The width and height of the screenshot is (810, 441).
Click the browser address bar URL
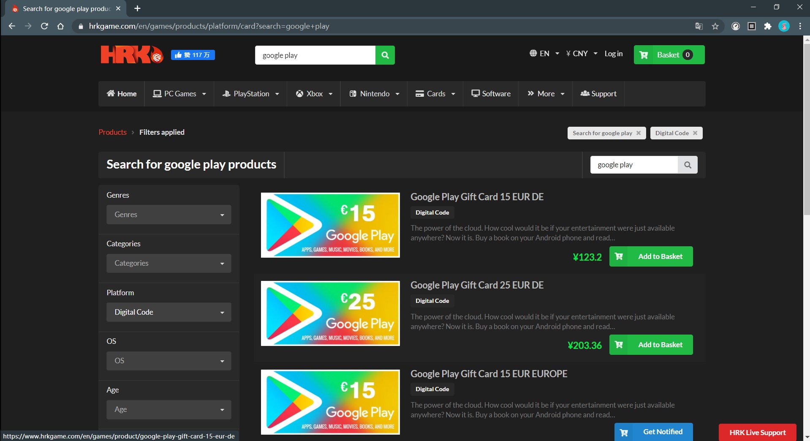pos(209,26)
